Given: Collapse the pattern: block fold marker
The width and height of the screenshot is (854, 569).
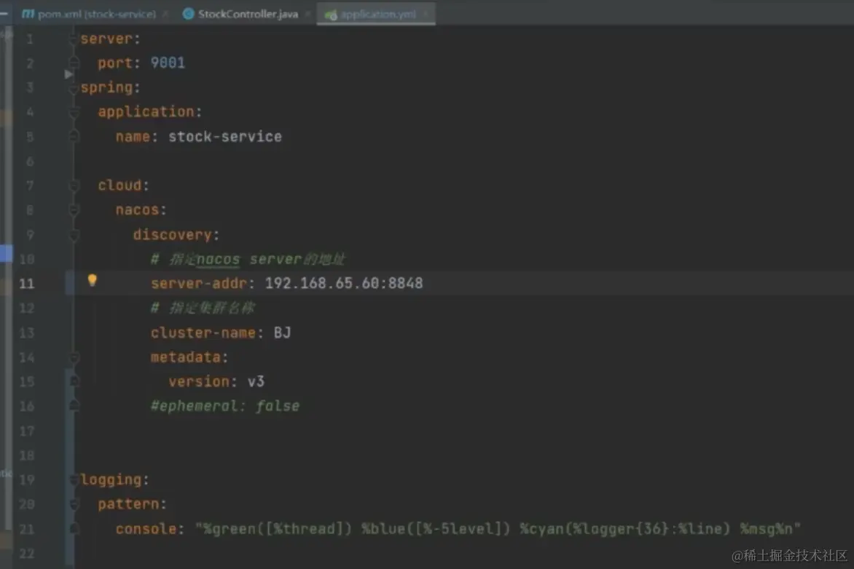Looking at the screenshot, I should 74,504.
